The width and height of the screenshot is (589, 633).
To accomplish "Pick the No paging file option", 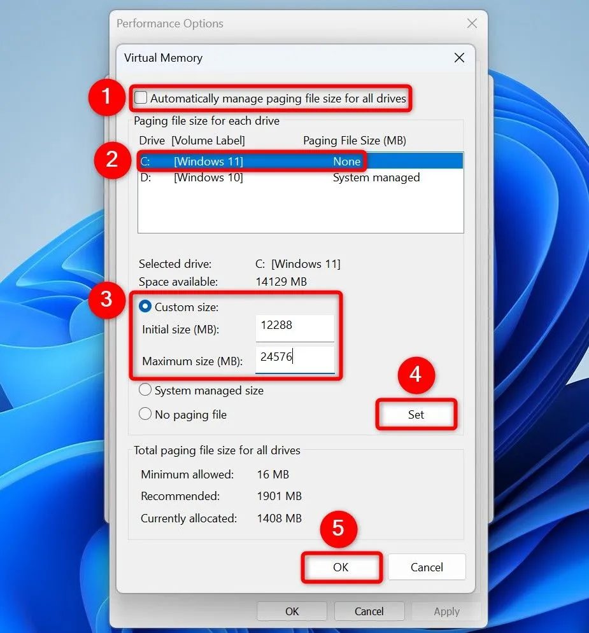I will coord(145,415).
